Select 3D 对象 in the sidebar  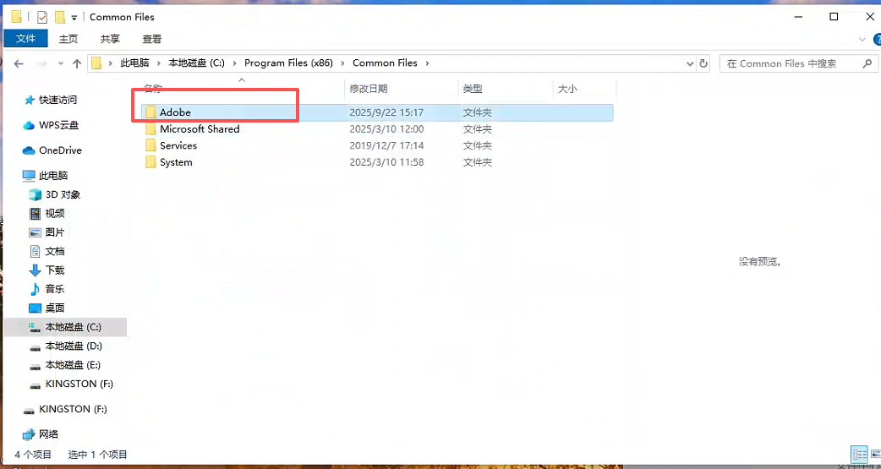tap(63, 194)
